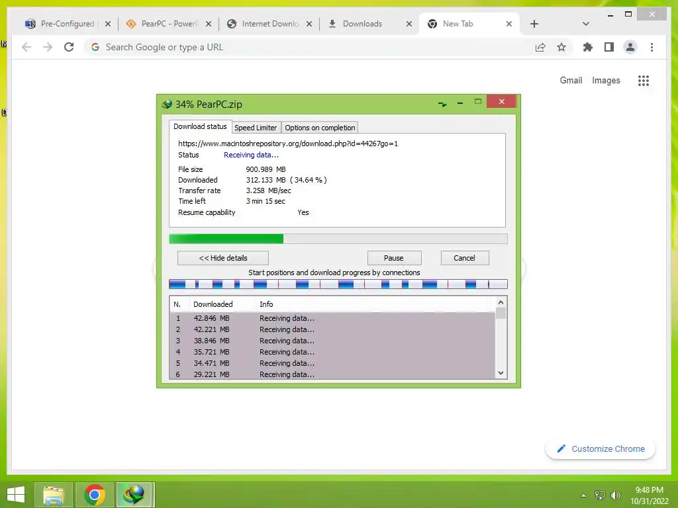The width and height of the screenshot is (678, 508).
Task: Click the Receiving data... status text
Action: 251,155
